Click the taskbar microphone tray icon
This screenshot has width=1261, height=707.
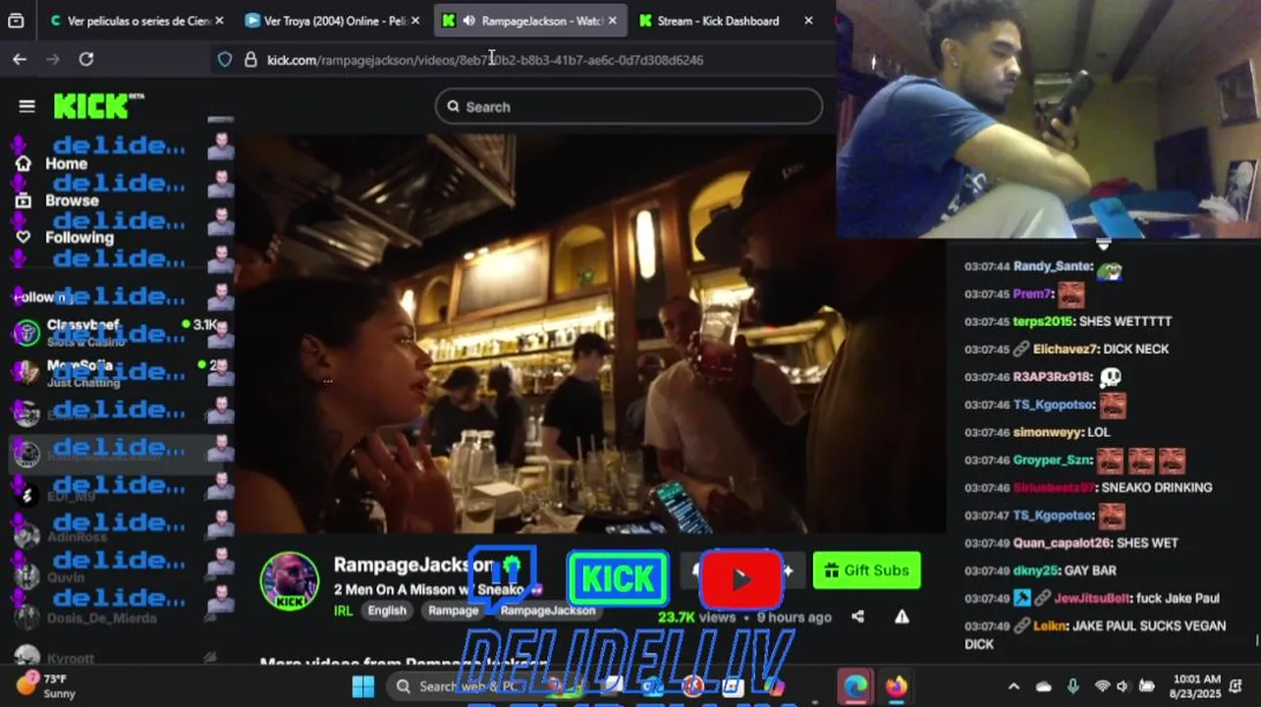[x=1072, y=686]
